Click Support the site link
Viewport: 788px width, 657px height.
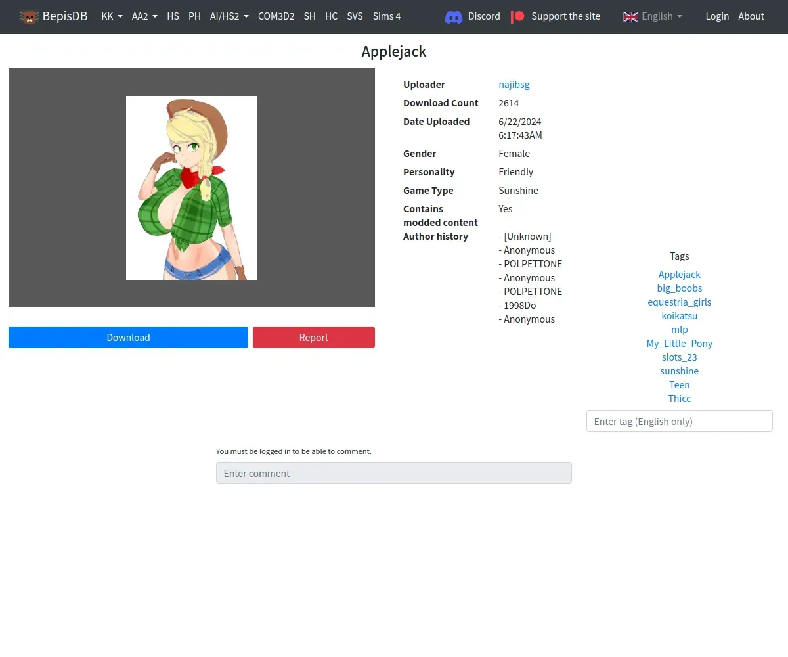(x=565, y=16)
